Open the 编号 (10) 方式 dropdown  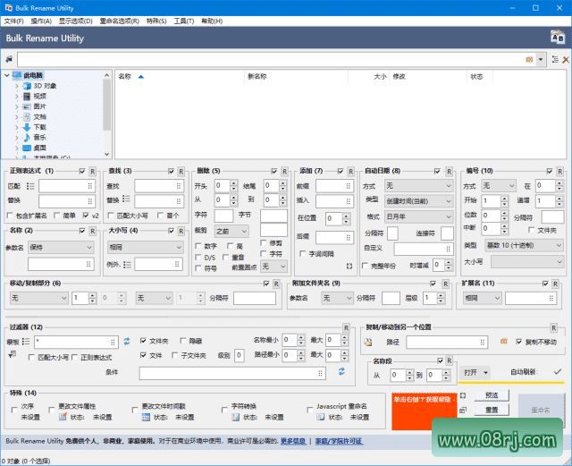tap(499, 185)
